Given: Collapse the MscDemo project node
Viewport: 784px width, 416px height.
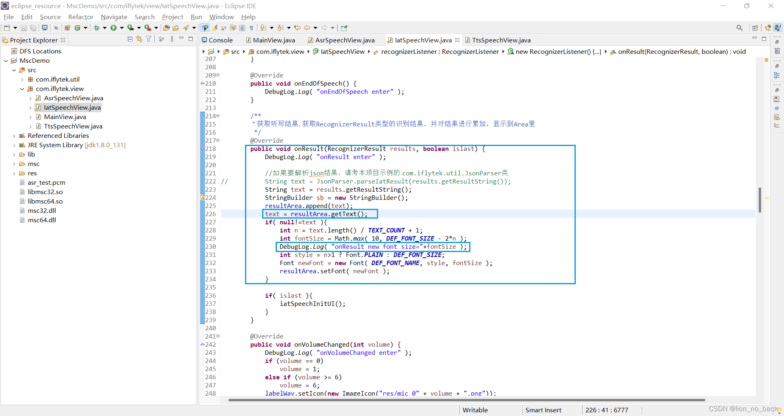Looking at the screenshot, I should tap(6, 61).
